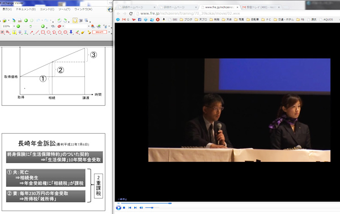Open the ドキュメント(D) menu

26,9
